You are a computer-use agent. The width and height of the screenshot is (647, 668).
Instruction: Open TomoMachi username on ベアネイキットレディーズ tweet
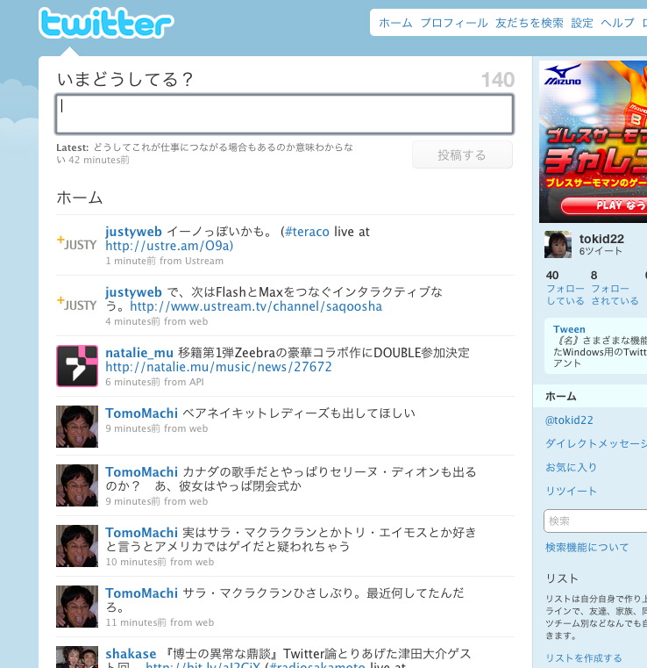[142, 413]
